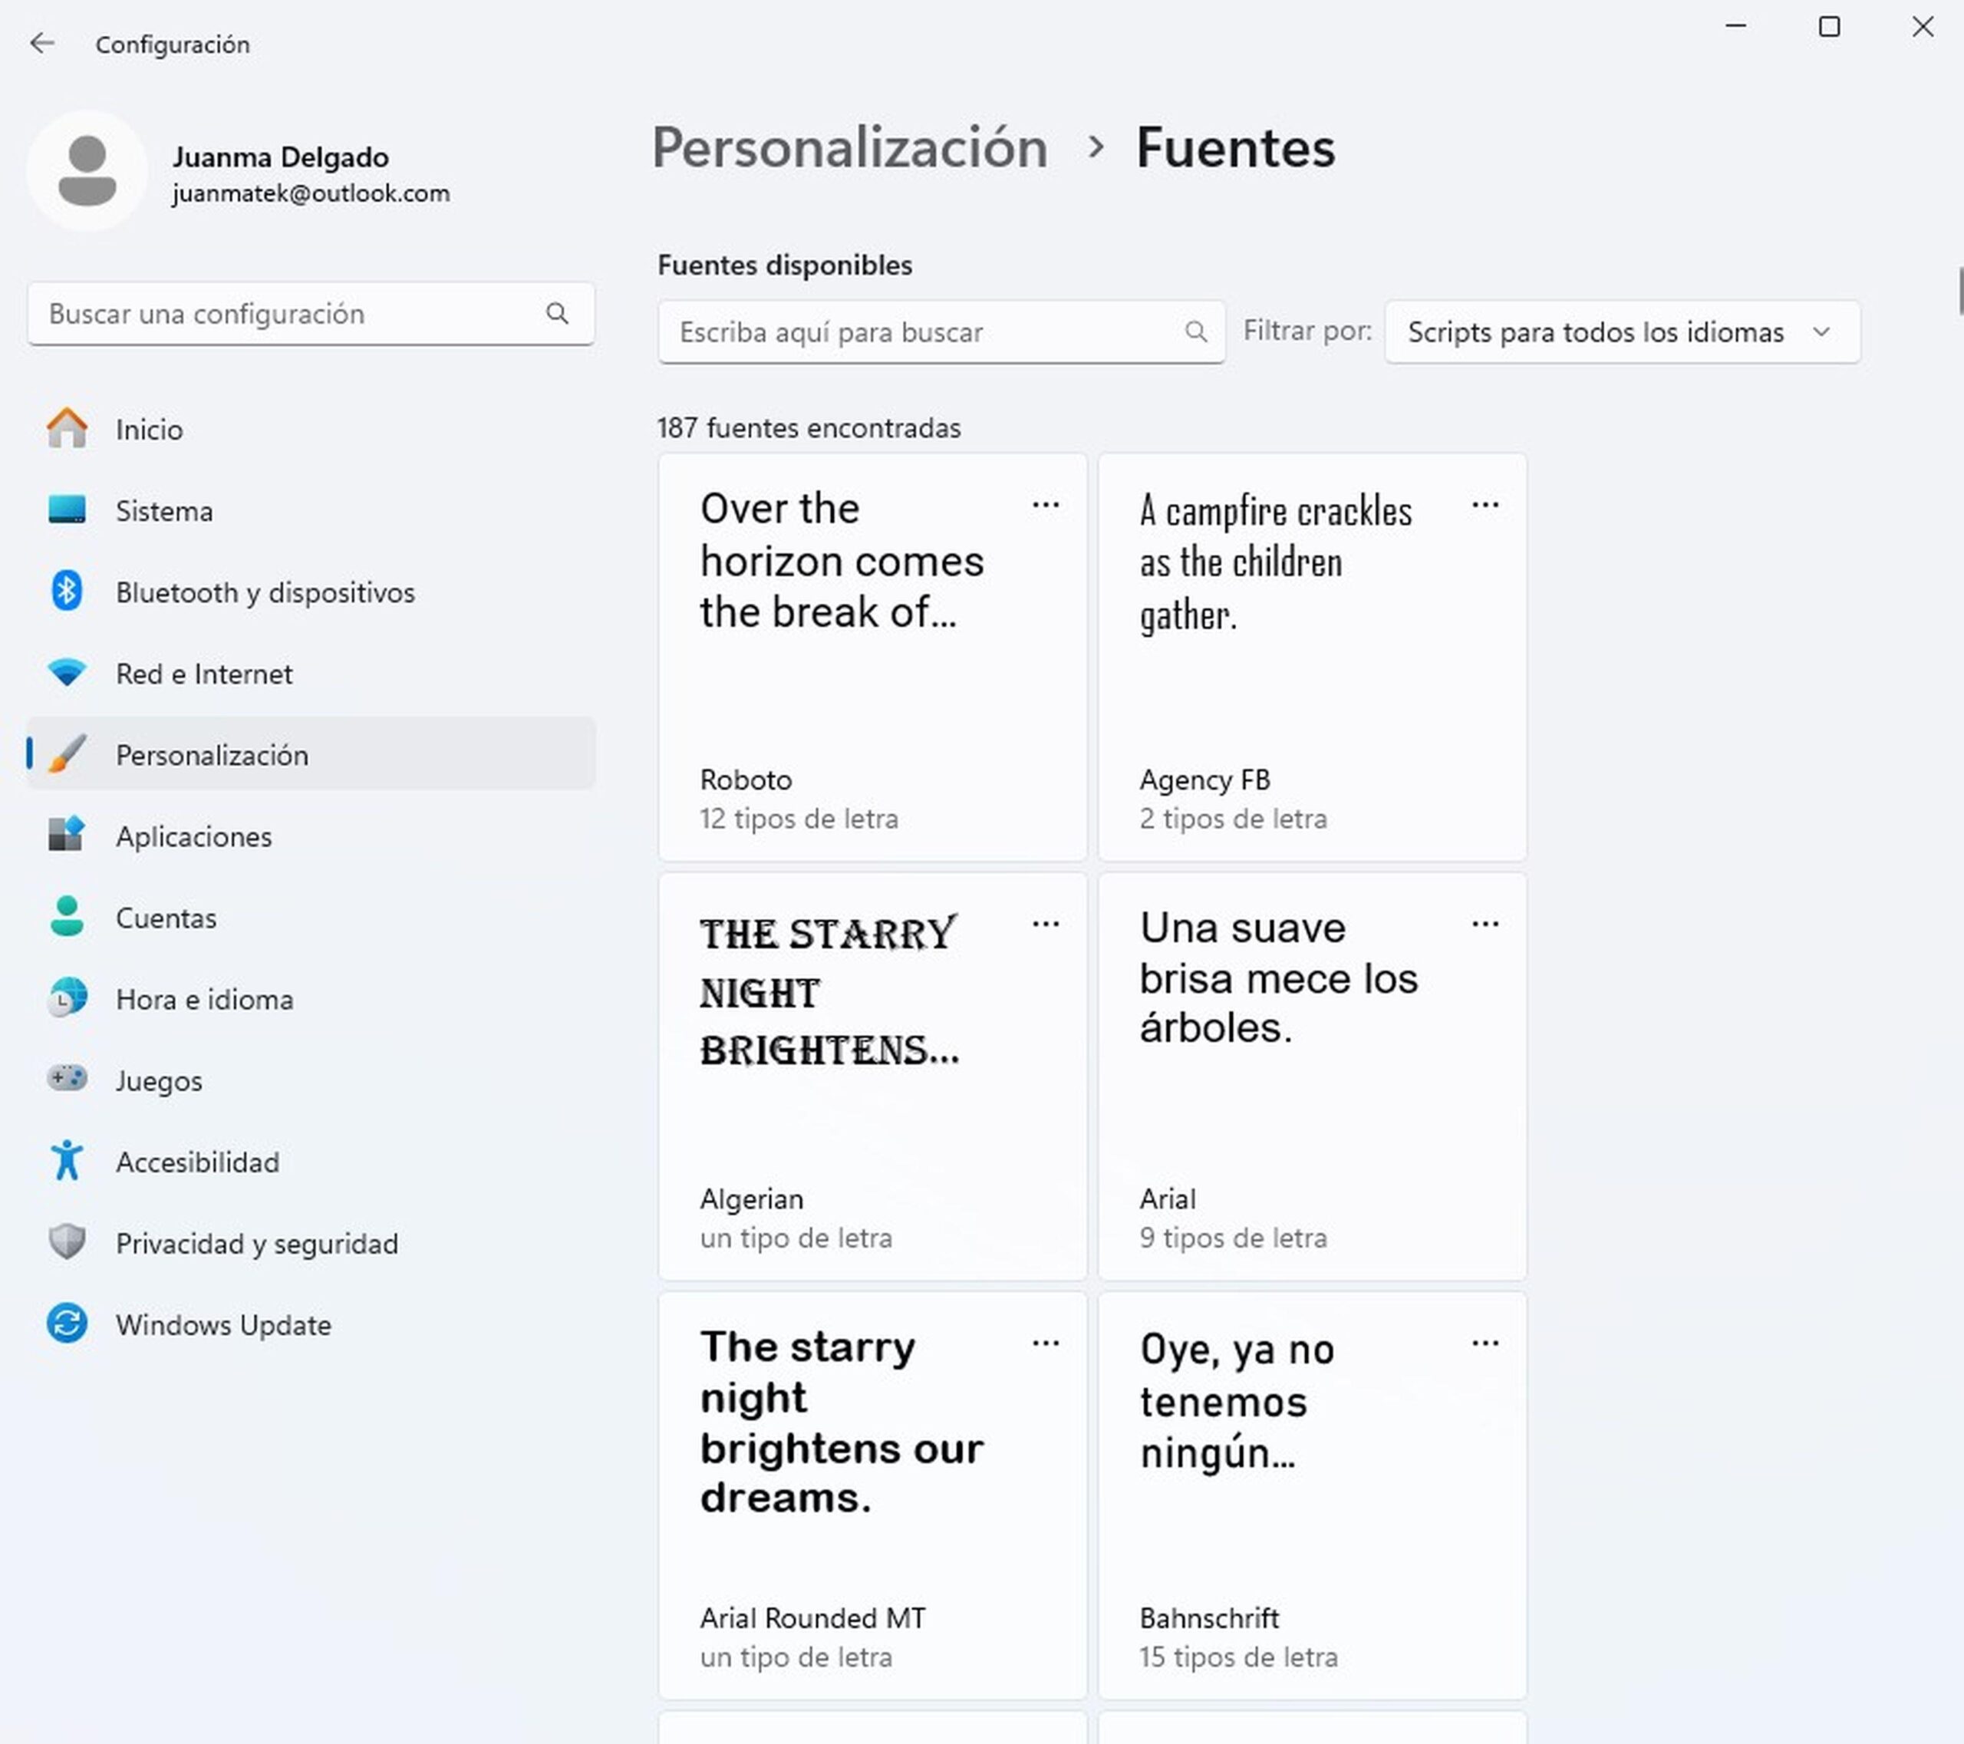This screenshot has width=1964, height=1744.
Task: Click the Inicio home icon
Action: [x=68, y=429]
